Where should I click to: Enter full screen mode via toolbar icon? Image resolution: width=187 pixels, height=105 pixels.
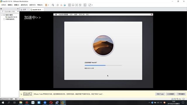77,5
